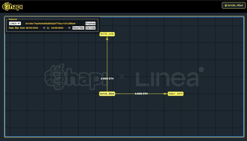The image size is (247, 141).
Task: Click the 0.0003 ETH edge label
Action: tap(107, 79)
